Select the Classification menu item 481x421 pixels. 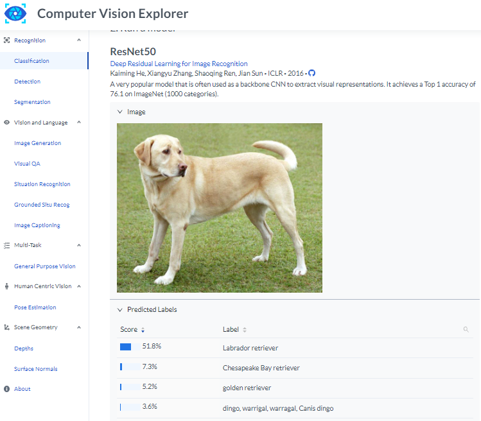pos(44,61)
